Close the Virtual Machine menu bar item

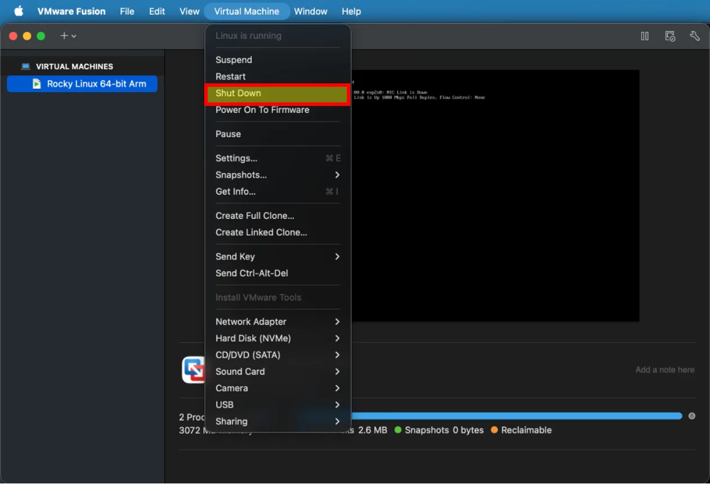247,11
